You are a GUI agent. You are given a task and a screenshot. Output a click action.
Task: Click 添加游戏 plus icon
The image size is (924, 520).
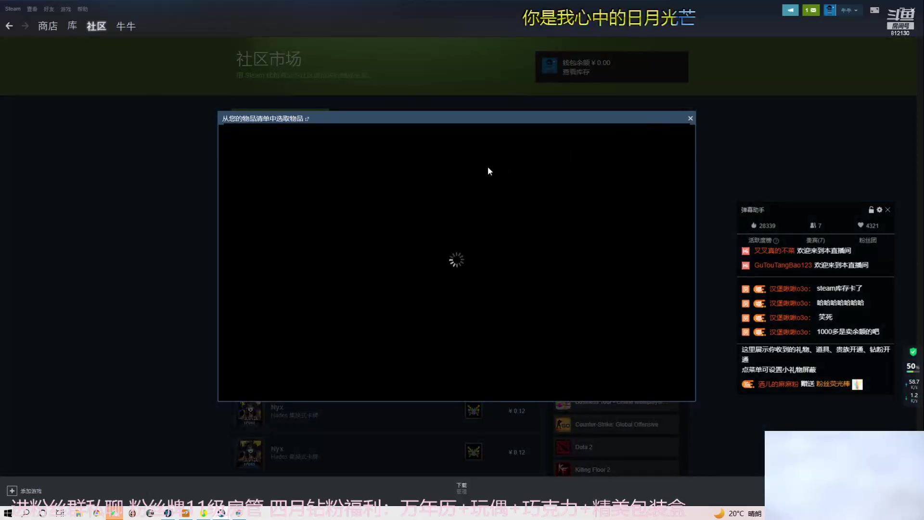tap(12, 491)
